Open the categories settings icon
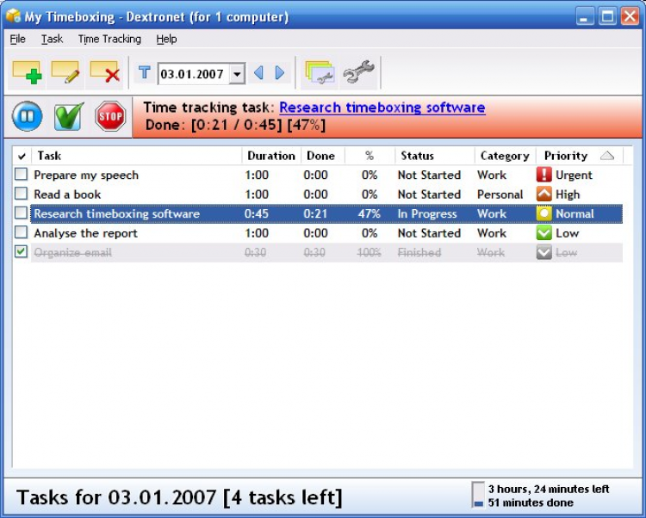Viewport: 646px width, 518px height. (320, 72)
